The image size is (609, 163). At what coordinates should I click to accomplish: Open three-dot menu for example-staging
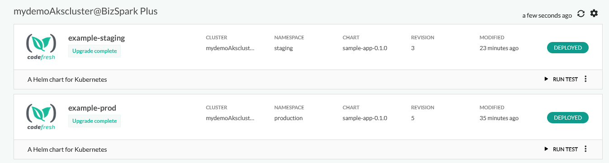tap(585, 79)
